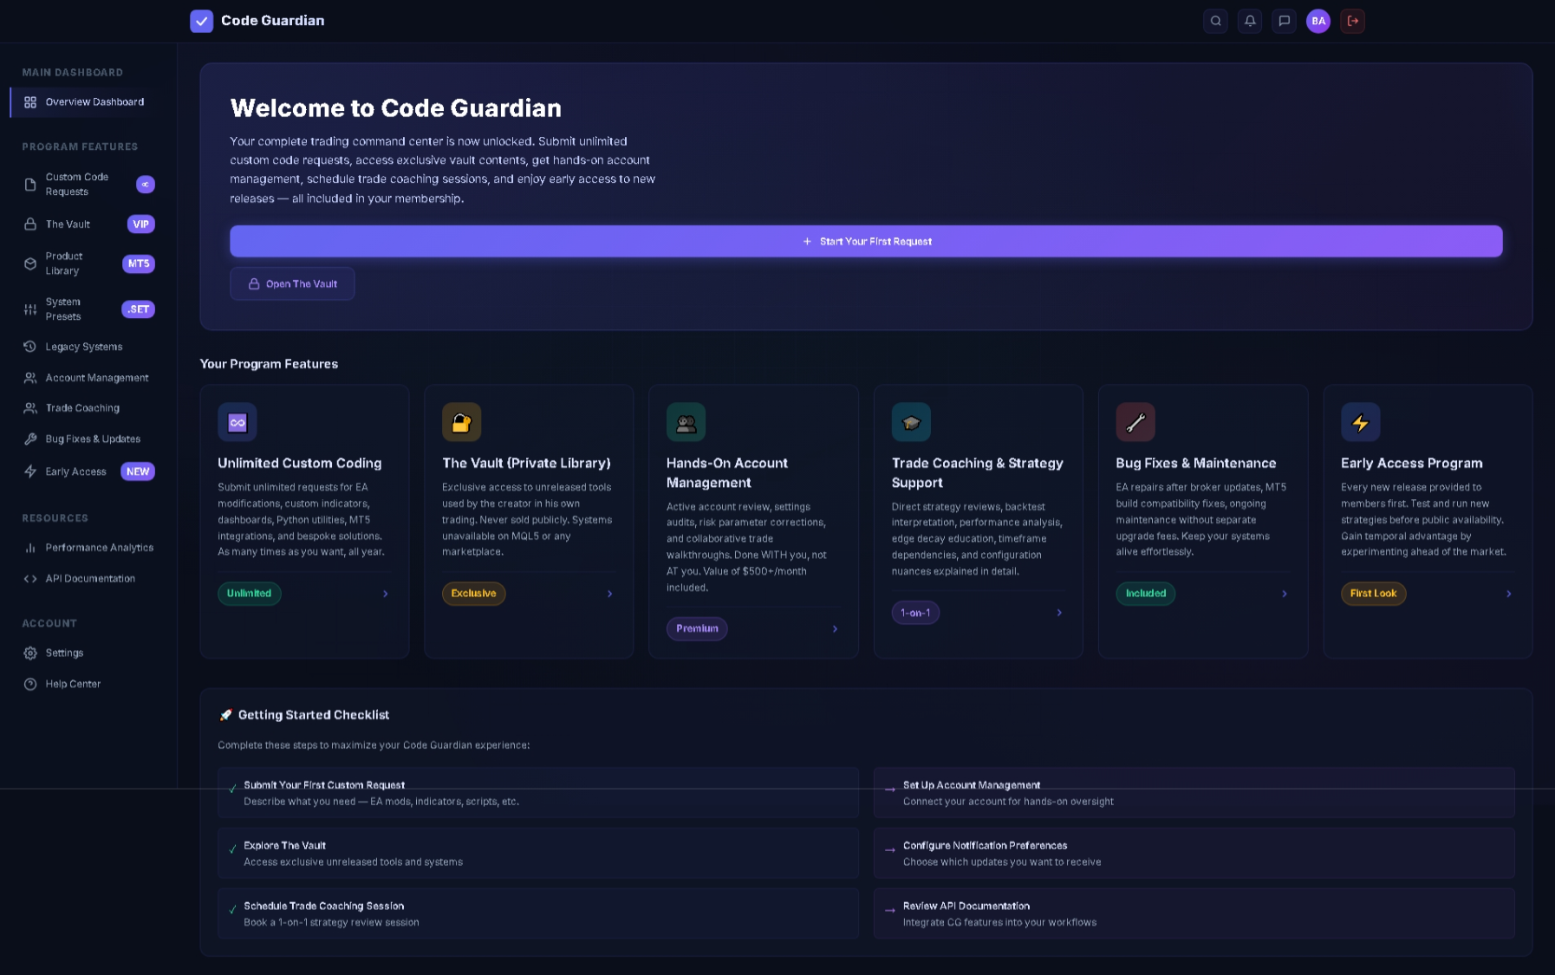This screenshot has width=1555, height=975.
Task: Click the Unlimited badge
Action: point(250,594)
